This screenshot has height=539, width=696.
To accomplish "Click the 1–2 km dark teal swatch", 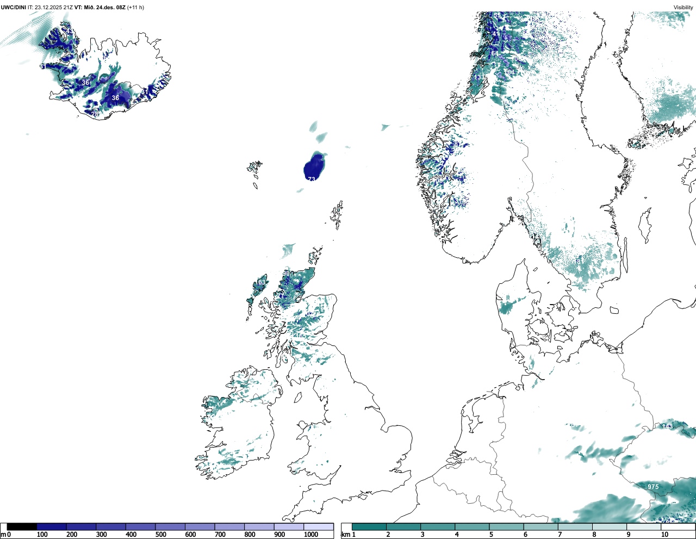I will click(369, 526).
